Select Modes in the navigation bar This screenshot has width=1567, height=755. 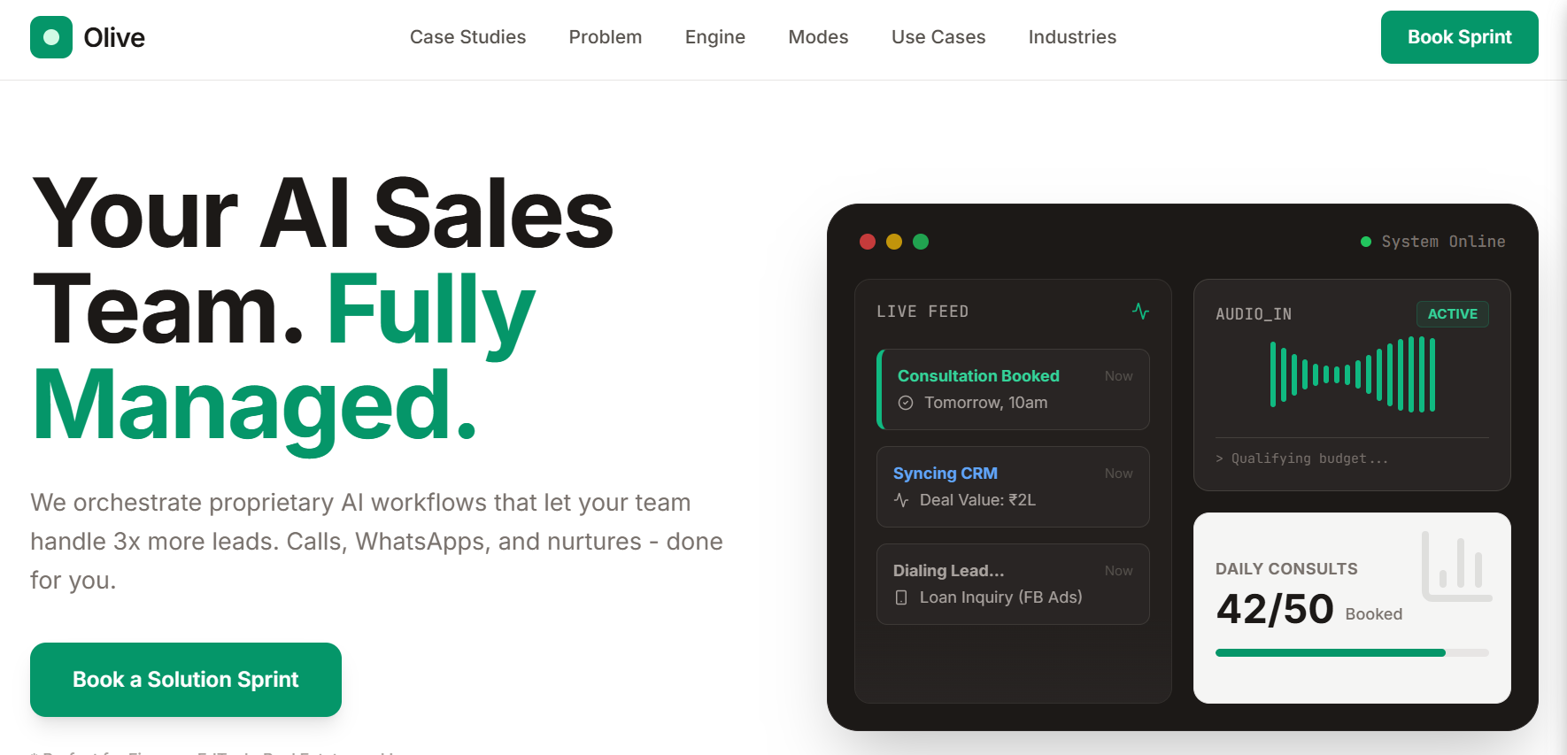pyautogui.click(x=818, y=37)
